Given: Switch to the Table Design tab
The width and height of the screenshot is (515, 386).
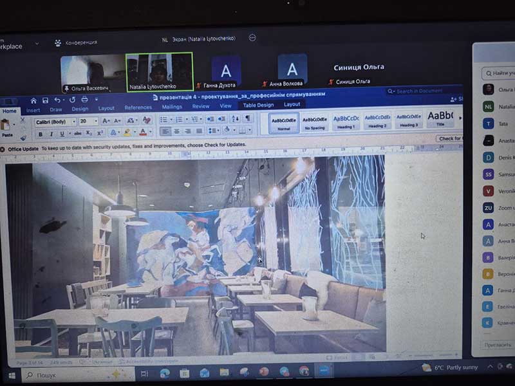Looking at the screenshot, I should (x=257, y=105).
